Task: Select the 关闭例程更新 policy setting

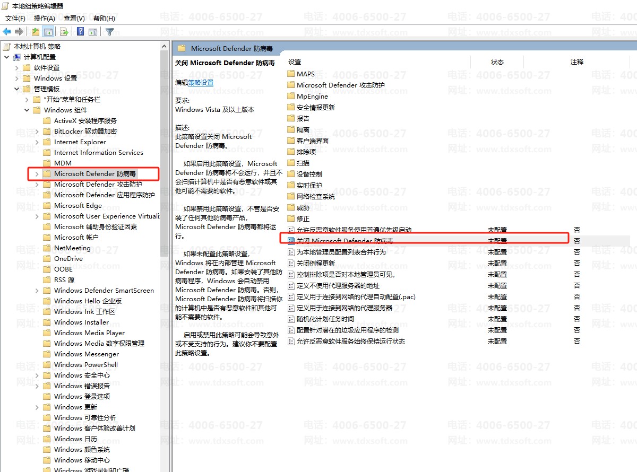Action: (315, 263)
